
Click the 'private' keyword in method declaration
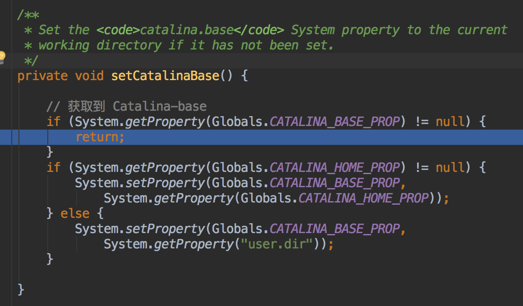click(42, 76)
